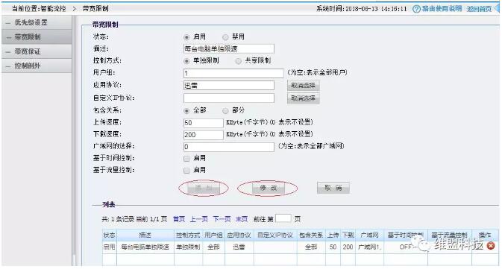The width and height of the screenshot is (502, 269).
Task: Click the 修改 button
Action: (x=268, y=188)
